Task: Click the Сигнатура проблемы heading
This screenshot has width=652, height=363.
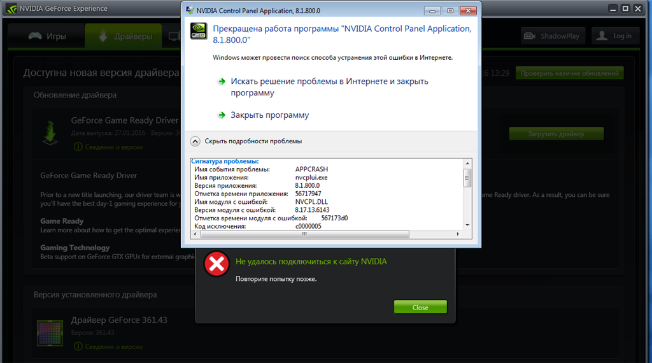Action: [x=225, y=161]
